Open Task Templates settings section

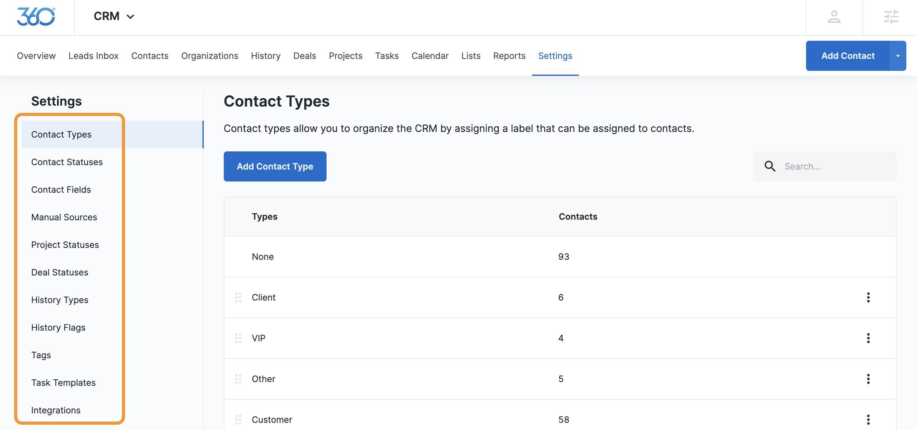tap(63, 382)
